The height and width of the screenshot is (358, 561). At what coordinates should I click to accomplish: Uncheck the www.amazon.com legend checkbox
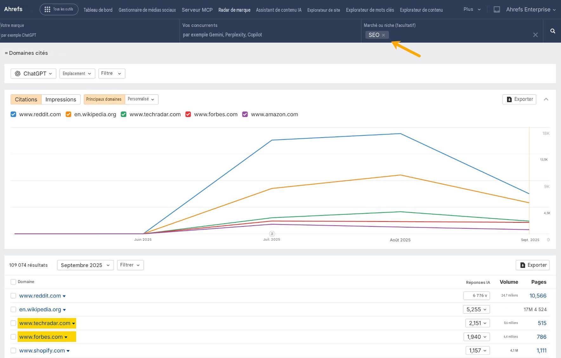click(x=245, y=114)
